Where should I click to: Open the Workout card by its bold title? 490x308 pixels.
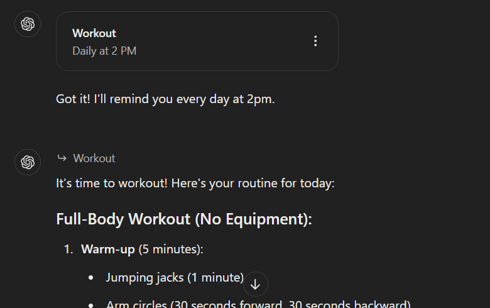click(94, 33)
